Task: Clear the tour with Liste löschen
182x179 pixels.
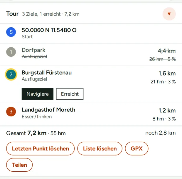Action: [x=100, y=148]
